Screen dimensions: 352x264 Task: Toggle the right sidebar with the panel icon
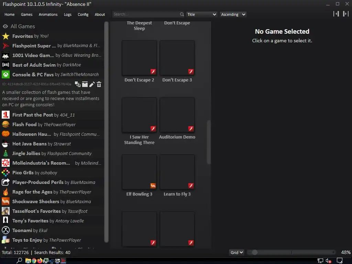(346, 14)
